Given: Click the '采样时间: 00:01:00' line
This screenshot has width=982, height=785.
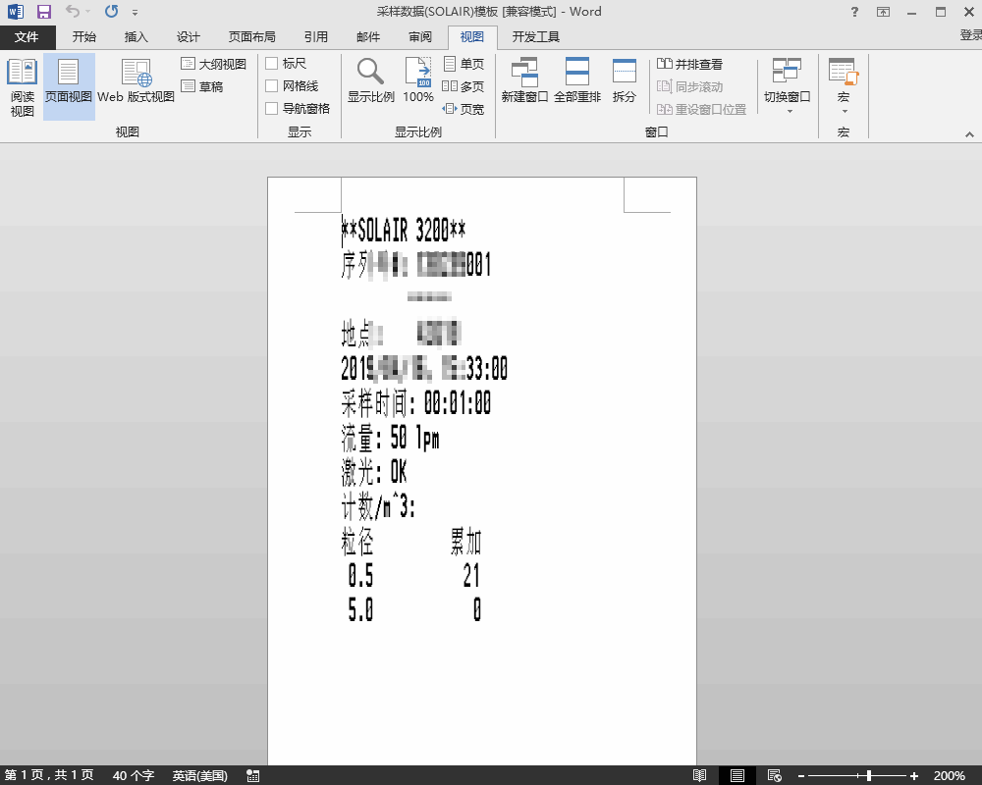Looking at the screenshot, I should tap(415, 402).
